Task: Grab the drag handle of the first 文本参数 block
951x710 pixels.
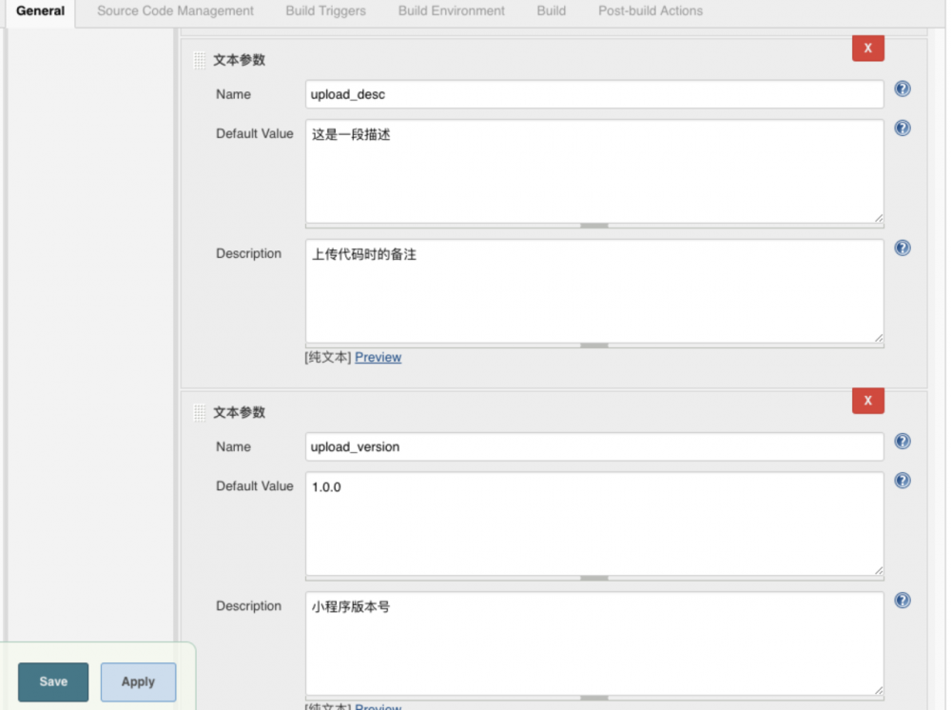Action: pos(199,59)
